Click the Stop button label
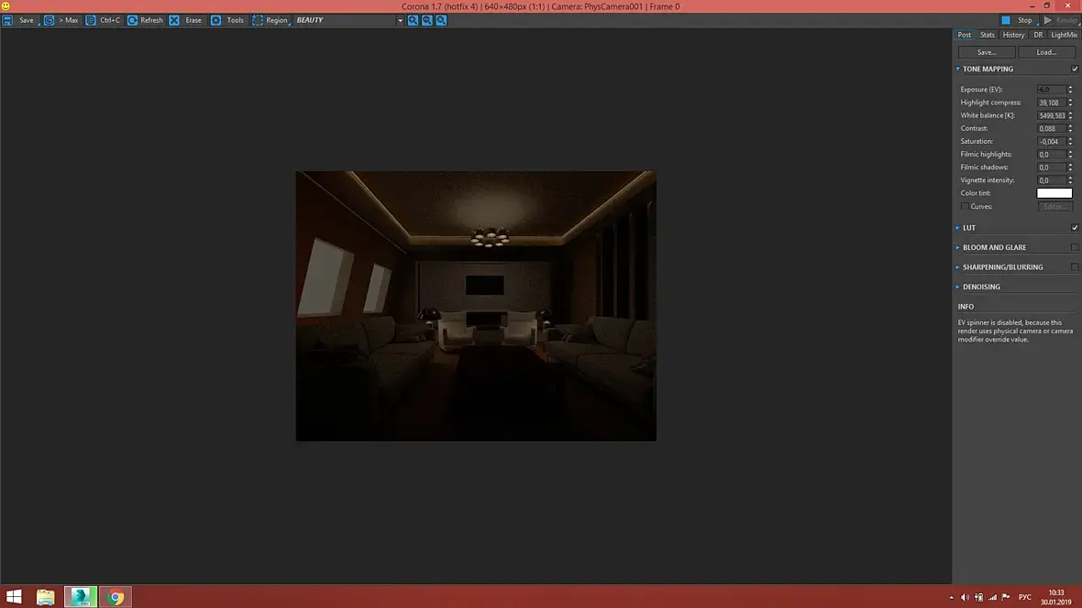The height and width of the screenshot is (608, 1082). 1025,20
